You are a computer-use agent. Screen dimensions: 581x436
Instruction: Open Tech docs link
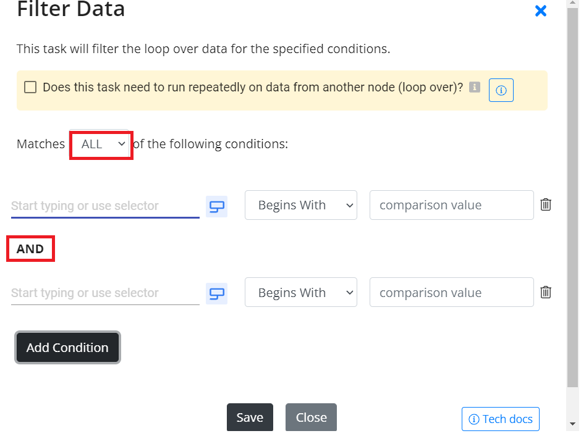(x=500, y=419)
